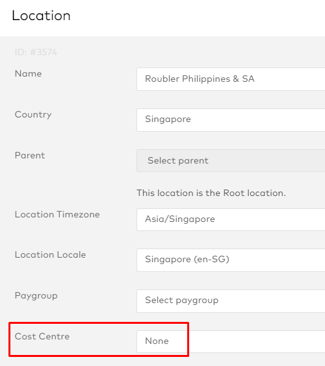Click the white header bar beside Location
Screen dimensions: 325x366
(198, 18)
